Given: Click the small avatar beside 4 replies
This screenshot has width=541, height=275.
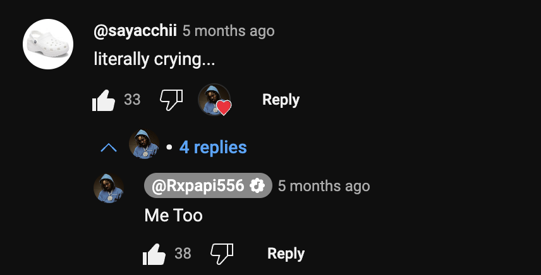Looking at the screenshot, I should [143, 144].
